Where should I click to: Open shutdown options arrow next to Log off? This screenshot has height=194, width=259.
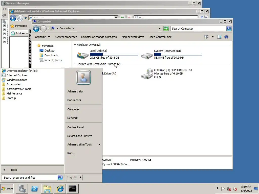click(x=80, y=177)
